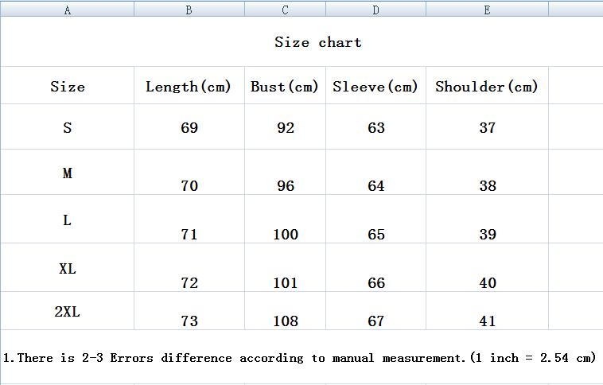Image resolution: width=603 pixels, height=385 pixels.
Task: Select length value 69
Action: (x=189, y=128)
